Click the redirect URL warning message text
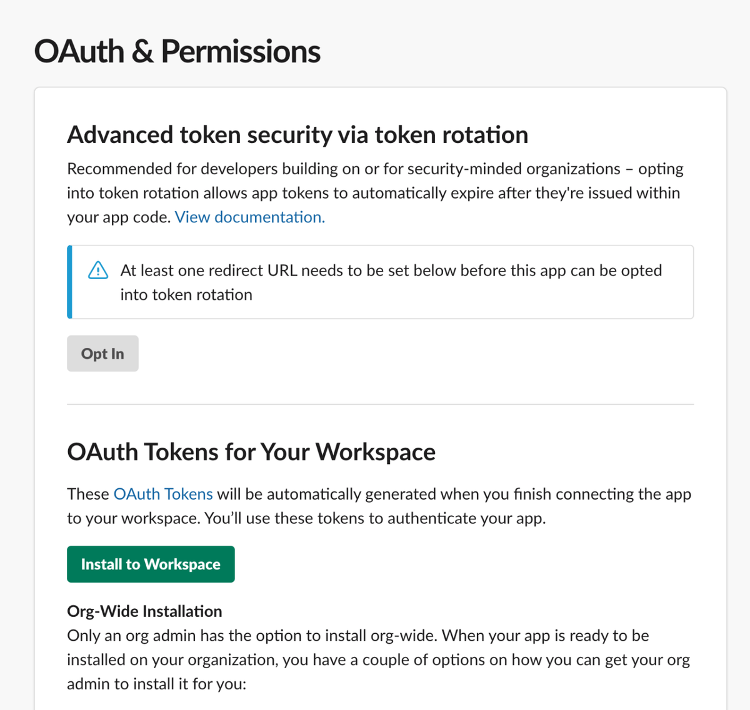Viewport: 750px width, 710px height. pyautogui.click(x=391, y=282)
